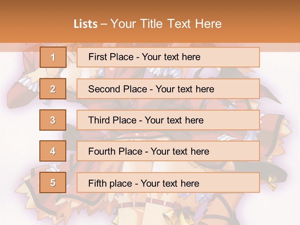300x225 pixels.
Task: Select the Third Place text bar
Action: pyautogui.click(x=168, y=120)
